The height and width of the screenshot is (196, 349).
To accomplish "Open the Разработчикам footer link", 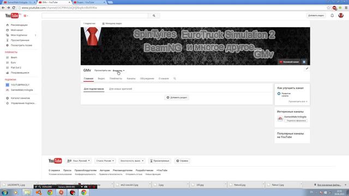I will coord(145,170).
